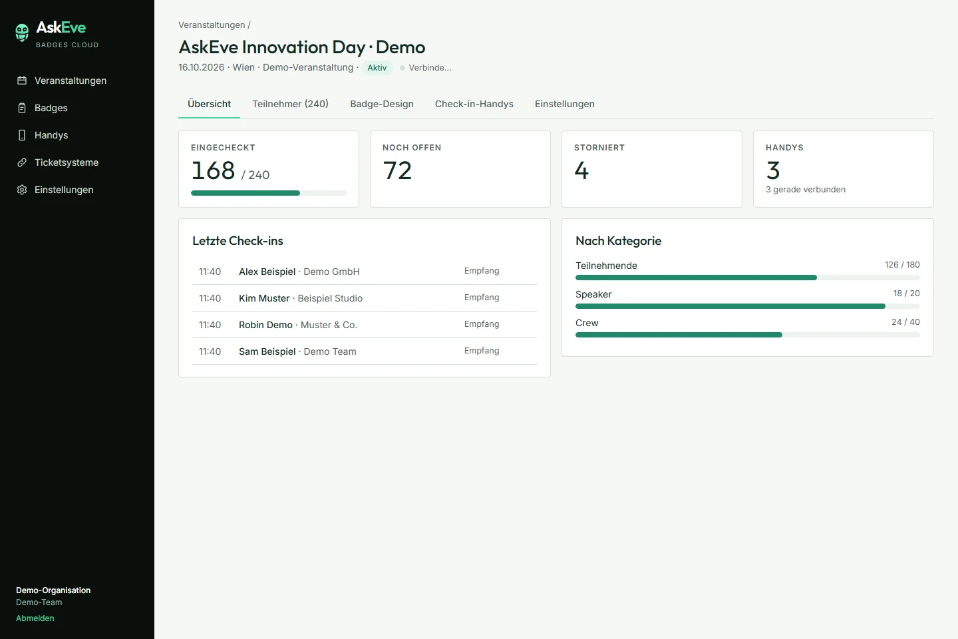Click the AskEve mascot logo icon
This screenshot has width=958, height=639.
tap(22, 32)
